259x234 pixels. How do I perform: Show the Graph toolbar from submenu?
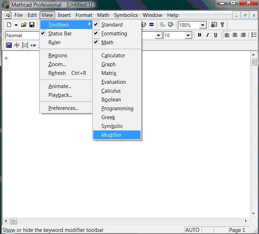(x=117, y=64)
